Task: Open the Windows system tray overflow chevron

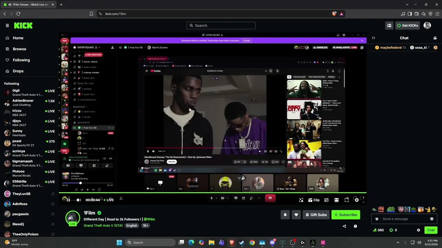Action: point(398,242)
